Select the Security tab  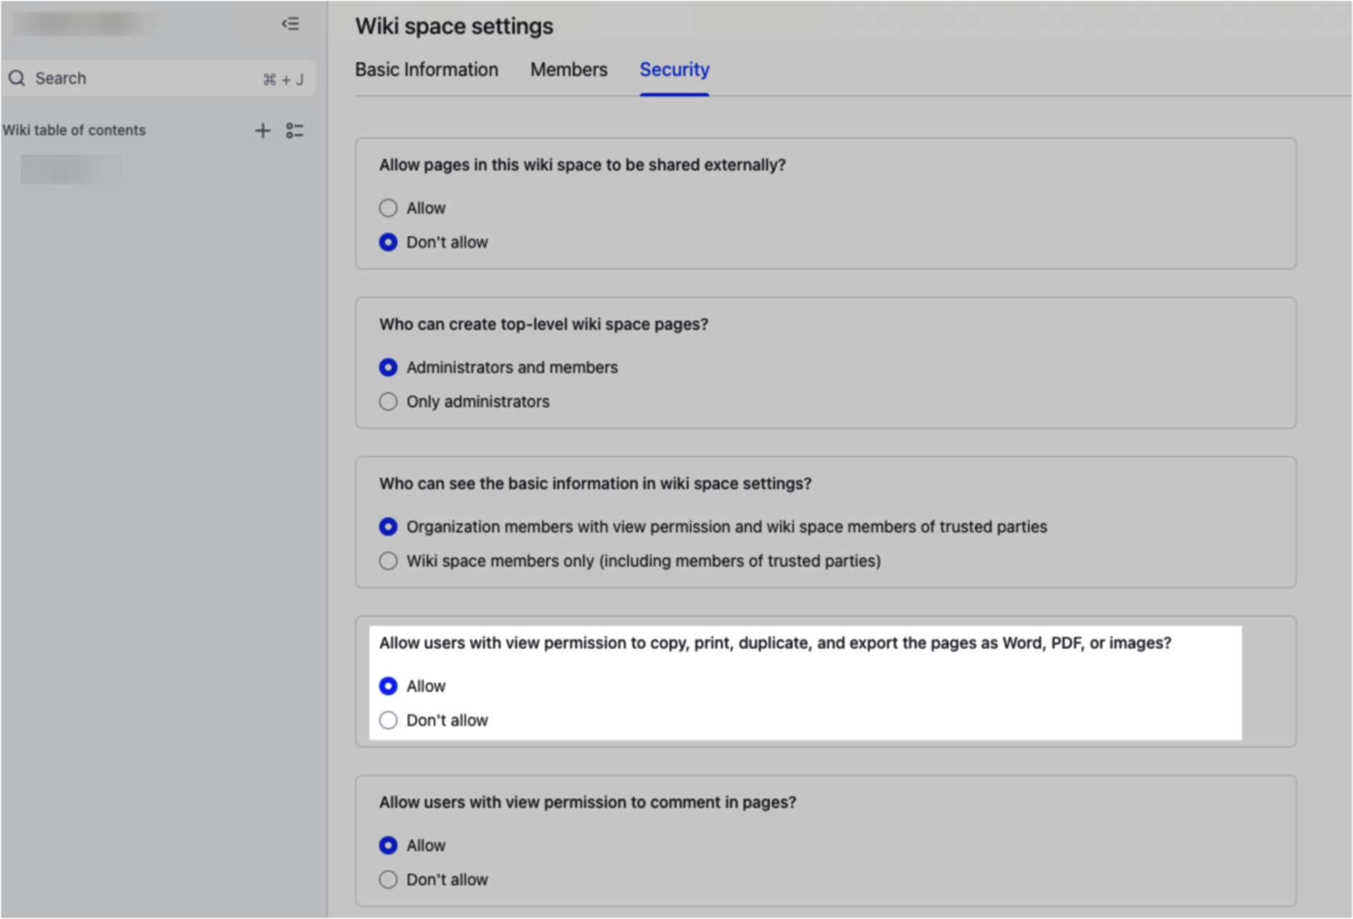click(x=674, y=69)
